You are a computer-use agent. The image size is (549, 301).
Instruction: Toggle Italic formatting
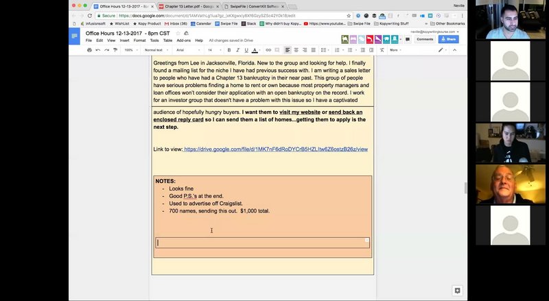pyautogui.click(x=237, y=50)
